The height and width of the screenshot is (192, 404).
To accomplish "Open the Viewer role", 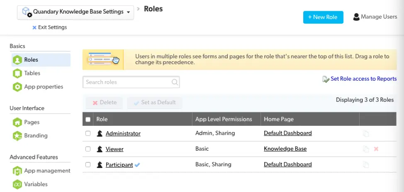I will 114,149.
